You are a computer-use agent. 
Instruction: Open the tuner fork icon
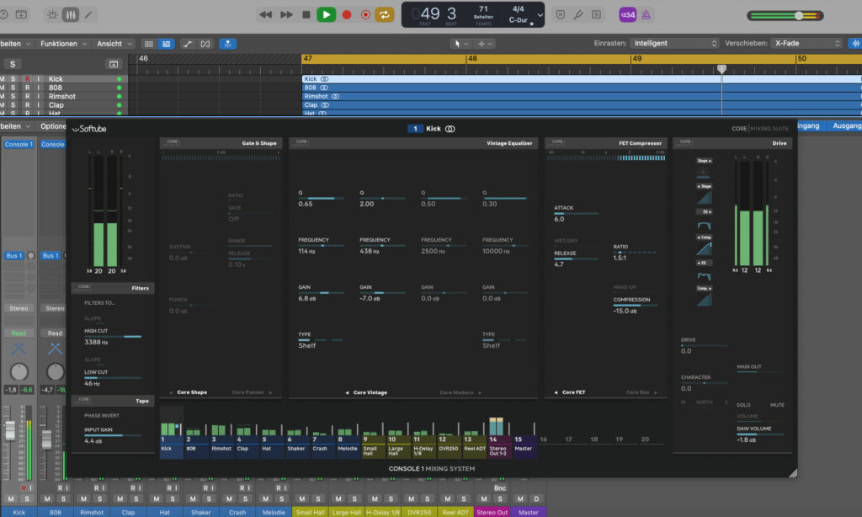(x=578, y=15)
